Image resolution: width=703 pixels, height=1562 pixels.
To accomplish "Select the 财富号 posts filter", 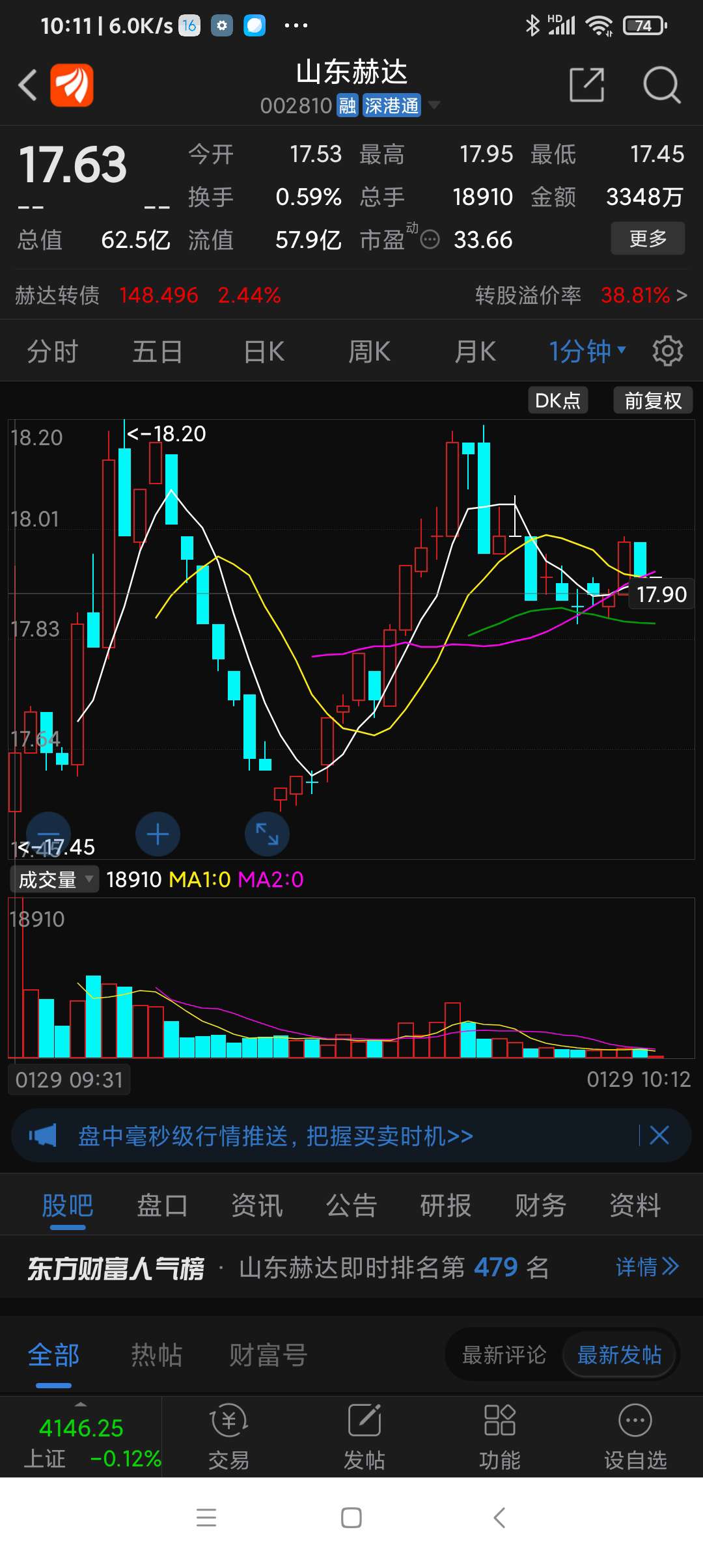I will click(268, 1355).
